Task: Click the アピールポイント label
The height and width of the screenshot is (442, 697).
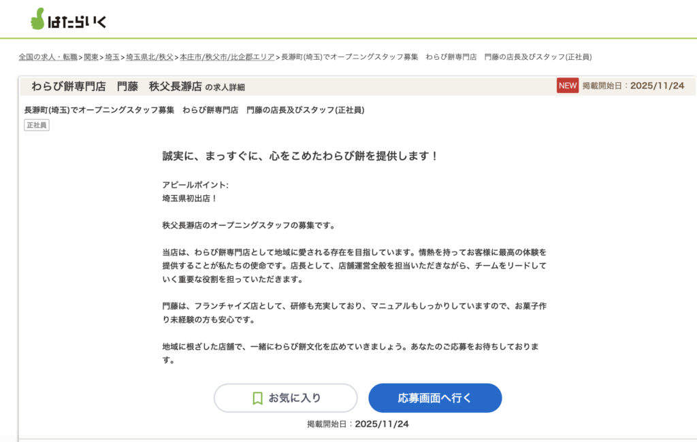Action: tap(195, 185)
